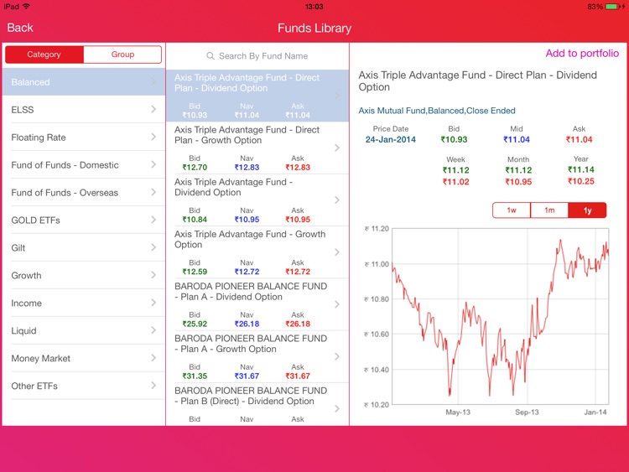Click the Funds Library title
Screen dimensions: 629x472
(314, 28)
